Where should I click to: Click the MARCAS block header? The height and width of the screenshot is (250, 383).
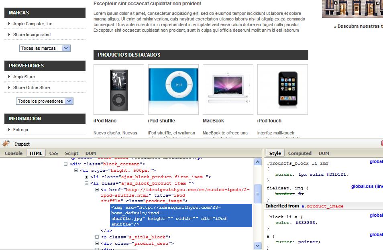pos(45,13)
